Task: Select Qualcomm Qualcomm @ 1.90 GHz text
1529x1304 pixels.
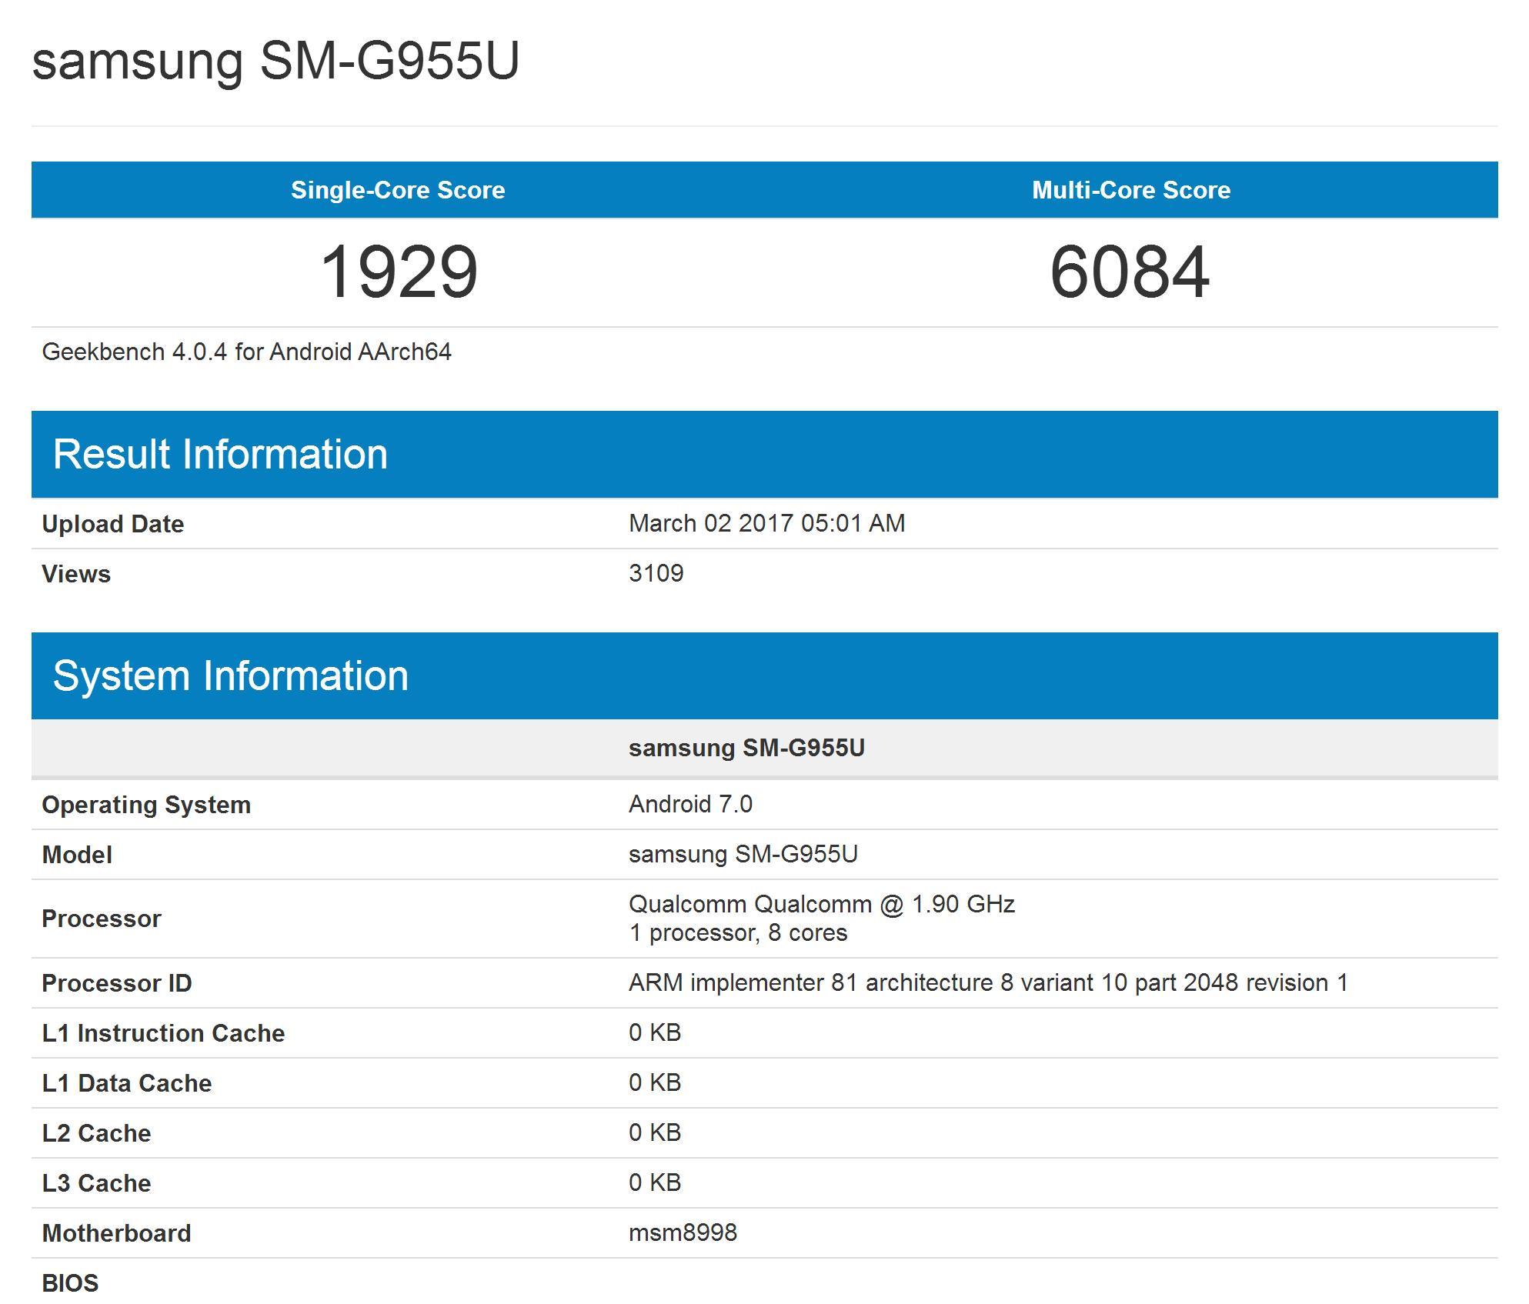Action: [822, 904]
